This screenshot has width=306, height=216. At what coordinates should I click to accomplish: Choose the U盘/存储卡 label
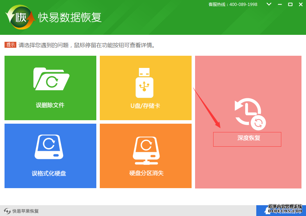(x=145, y=106)
